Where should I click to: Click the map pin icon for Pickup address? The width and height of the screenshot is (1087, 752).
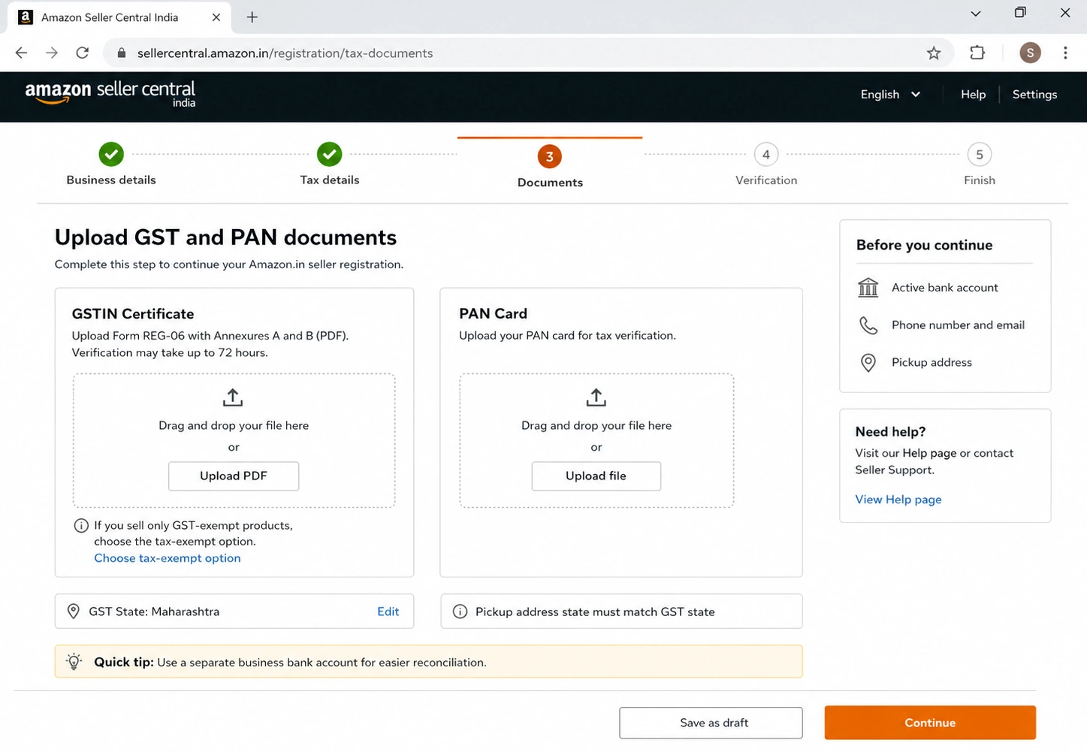click(x=868, y=363)
